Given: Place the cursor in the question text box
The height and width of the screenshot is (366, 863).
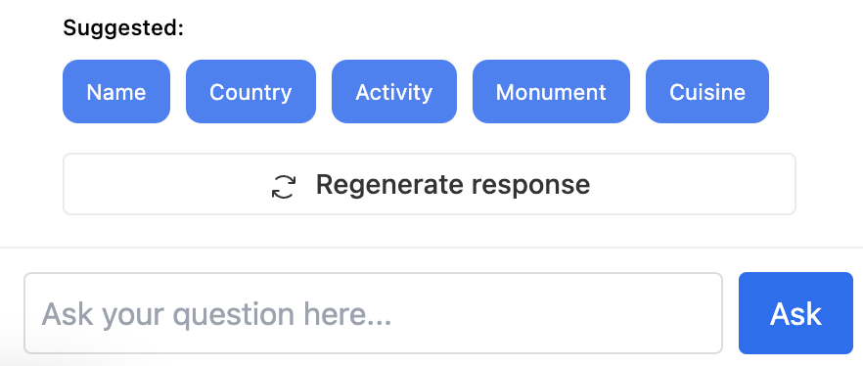Looking at the screenshot, I should coord(373,313).
